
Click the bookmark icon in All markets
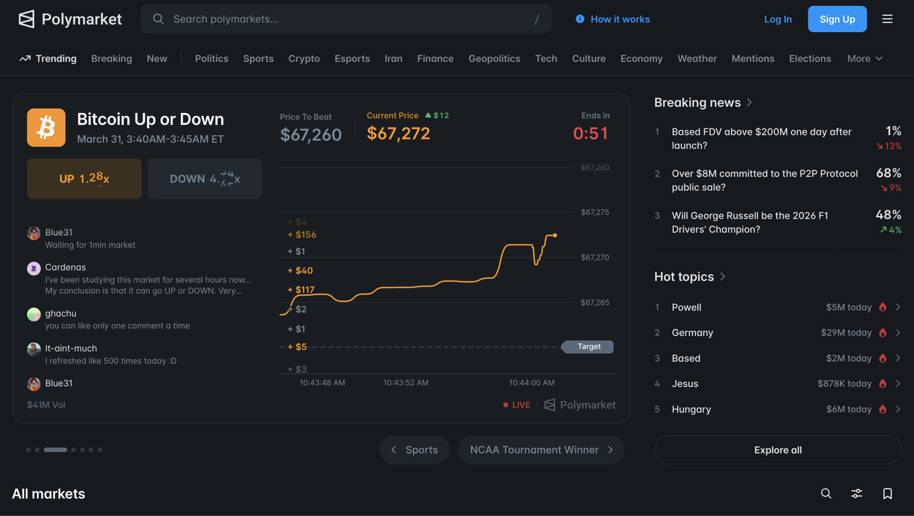pyautogui.click(x=887, y=494)
